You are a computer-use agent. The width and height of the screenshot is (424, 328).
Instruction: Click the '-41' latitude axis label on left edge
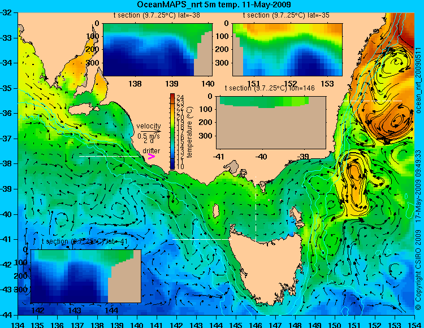[7, 239]
